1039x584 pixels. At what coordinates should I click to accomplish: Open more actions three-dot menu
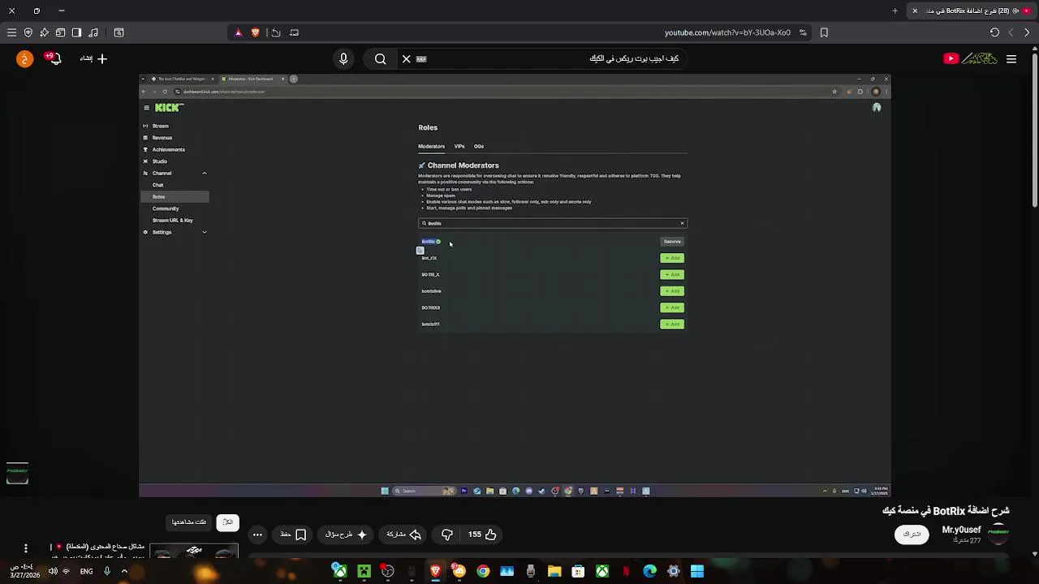(x=257, y=535)
